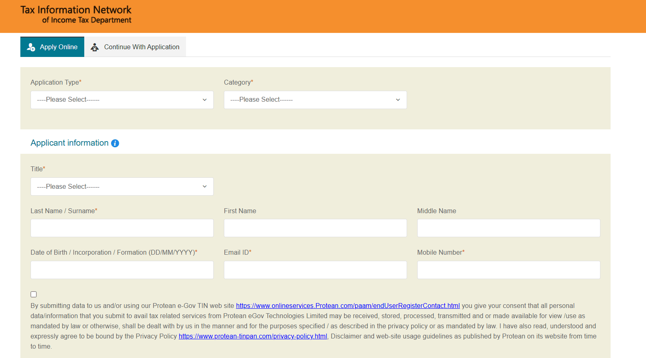Viewport: 646px width, 358px height.
Task: Click the Date of Birth input field
Action: (x=122, y=270)
